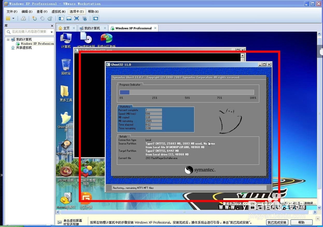This screenshot has width=323, height=227.
Task: Close the Windows XP Professional tab
Action: pyautogui.click(x=155, y=28)
